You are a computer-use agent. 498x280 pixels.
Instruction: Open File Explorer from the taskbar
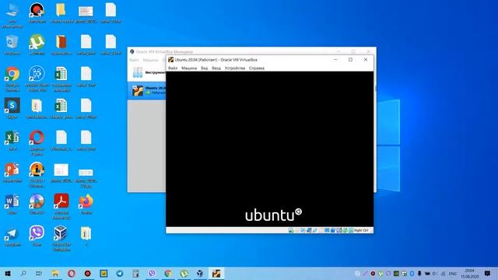55,273
